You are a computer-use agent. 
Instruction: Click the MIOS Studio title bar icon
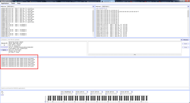click(1, 1)
